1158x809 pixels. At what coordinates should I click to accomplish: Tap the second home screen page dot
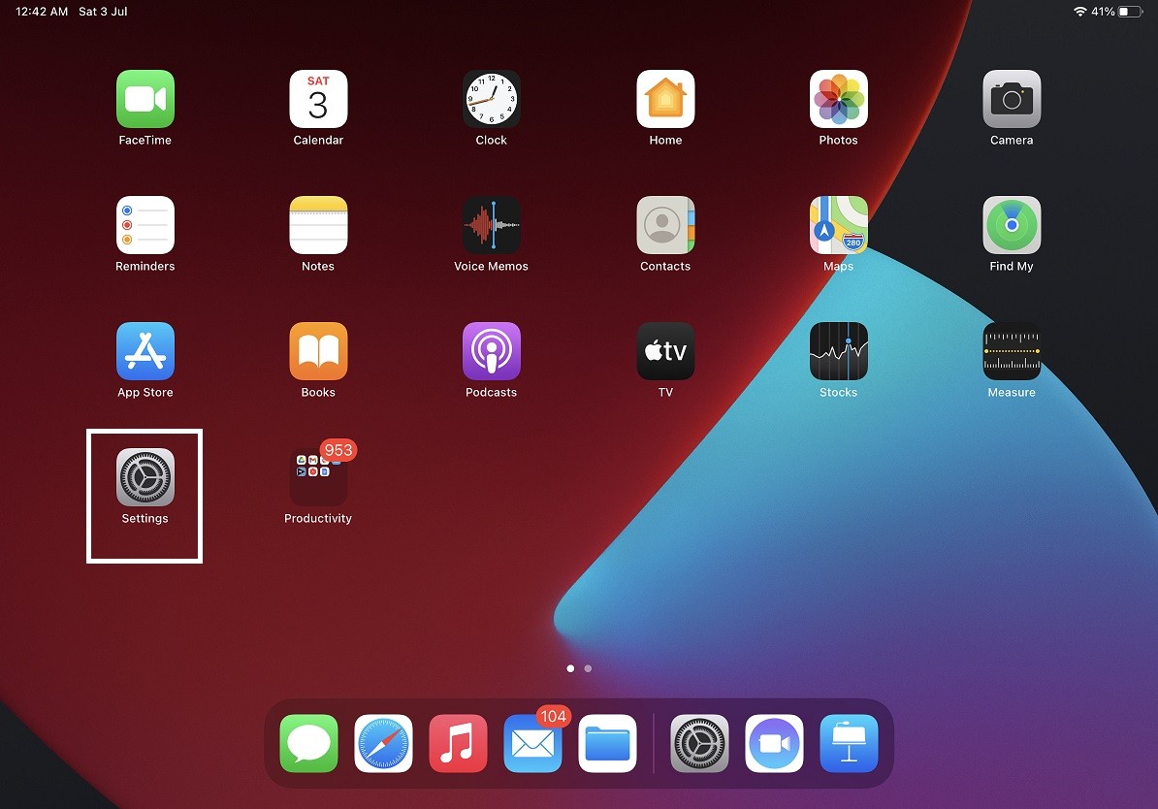tap(588, 668)
